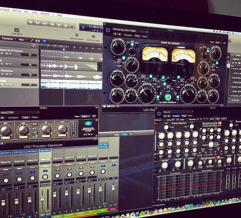Click the red Record button
Viewport: 241px width, 218px height.
tap(72, 26)
